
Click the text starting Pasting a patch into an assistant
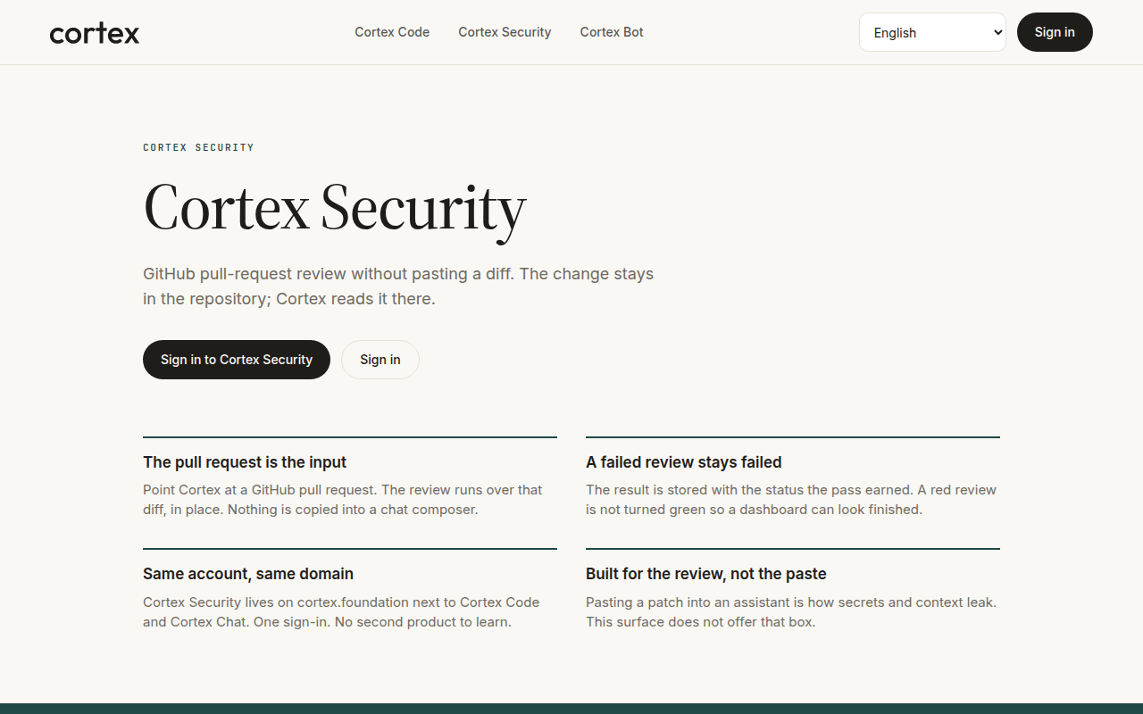coord(791,612)
